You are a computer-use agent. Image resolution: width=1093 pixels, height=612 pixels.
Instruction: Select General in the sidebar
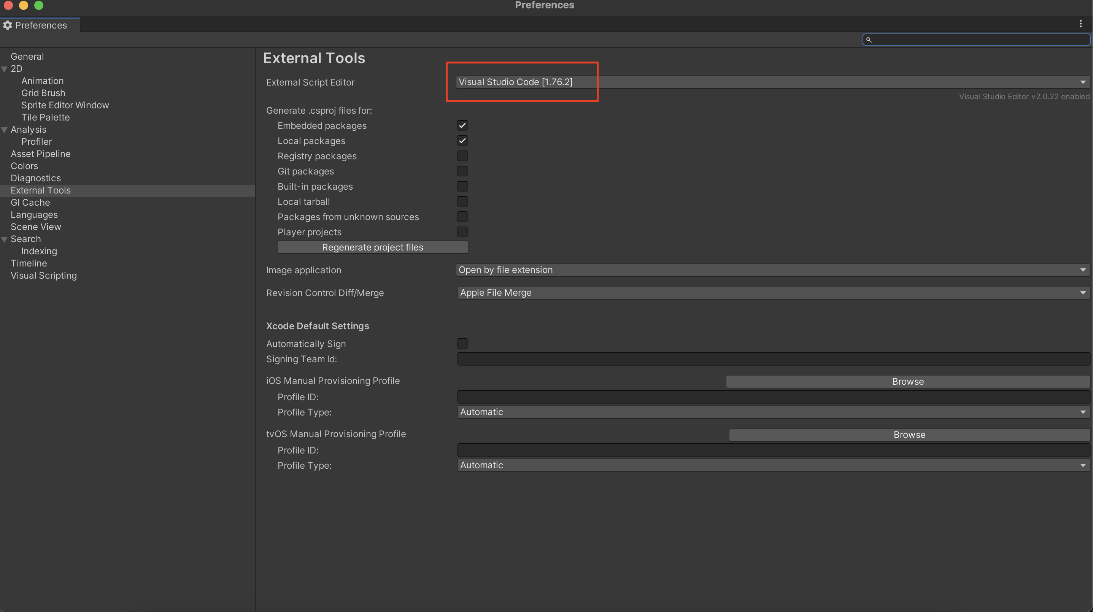point(27,56)
